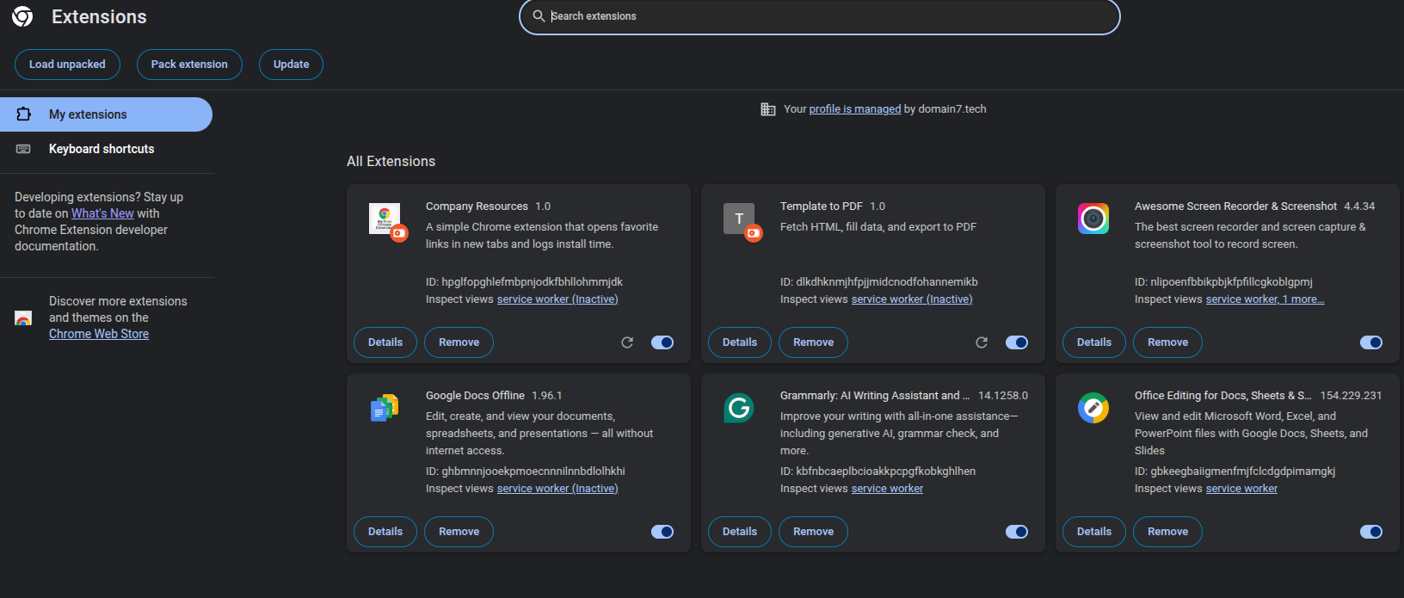Click the All Extensions heading
This screenshot has width=1404, height=598.
click(x=391, y=162)
